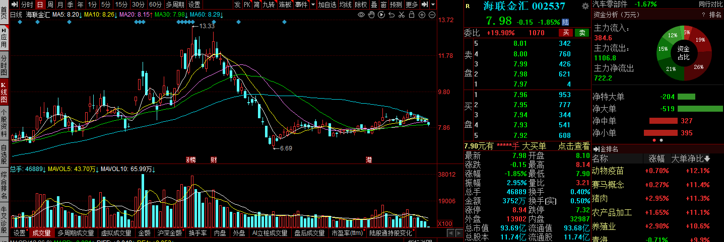Image resolution: width=724 pixels, height=242 pixels.
Task: Open the 更多 menu
Action: [412, 5]
